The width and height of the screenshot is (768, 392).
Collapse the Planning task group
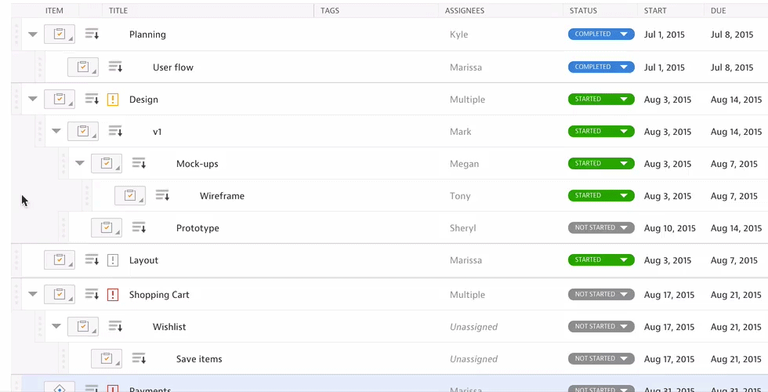click(33, 34)
